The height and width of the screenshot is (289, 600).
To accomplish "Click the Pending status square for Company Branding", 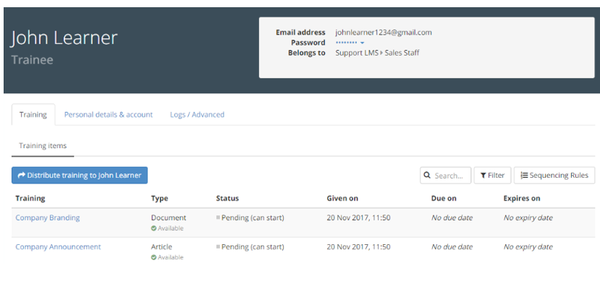I will (218, 217).
